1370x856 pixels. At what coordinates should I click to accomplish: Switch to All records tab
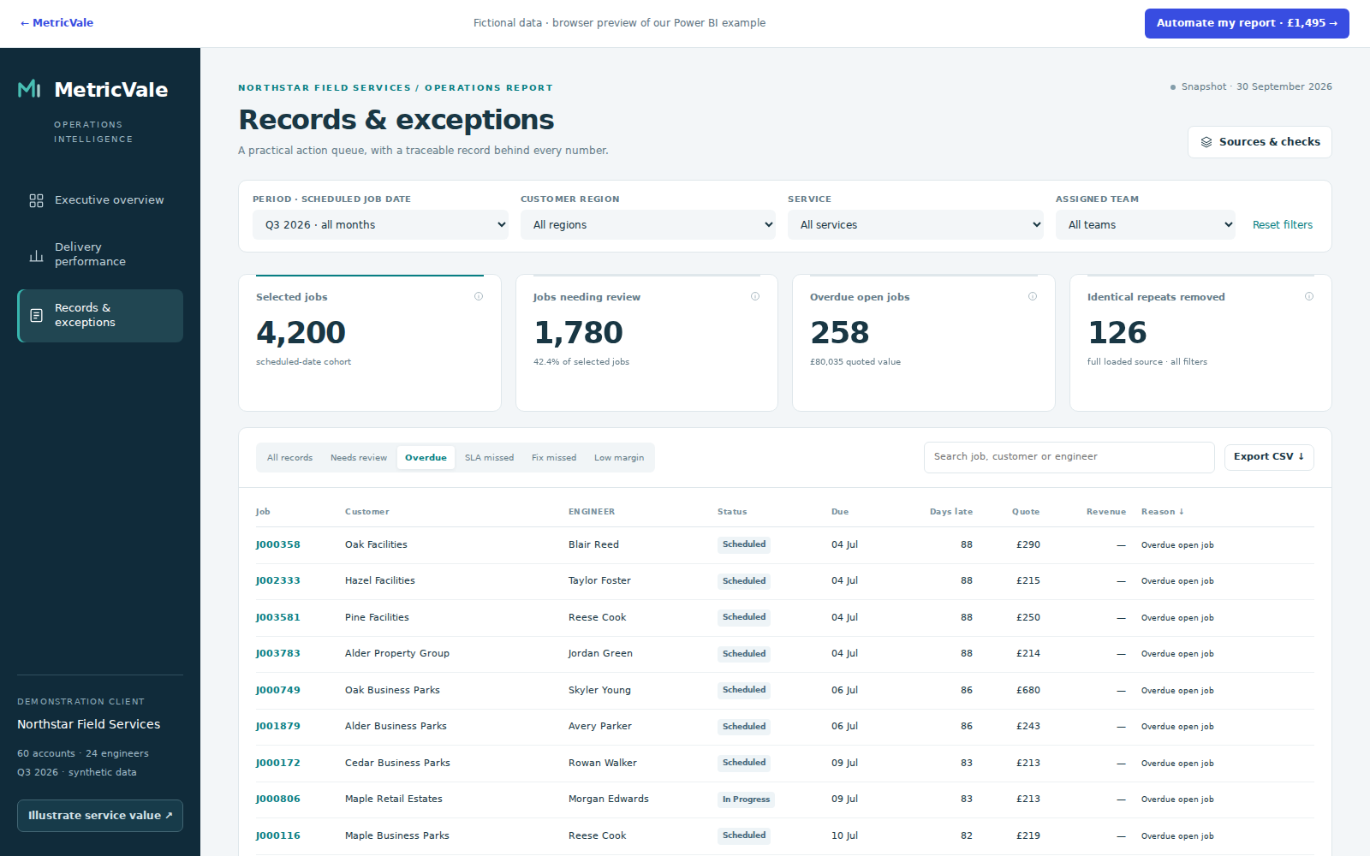point(289,458)
